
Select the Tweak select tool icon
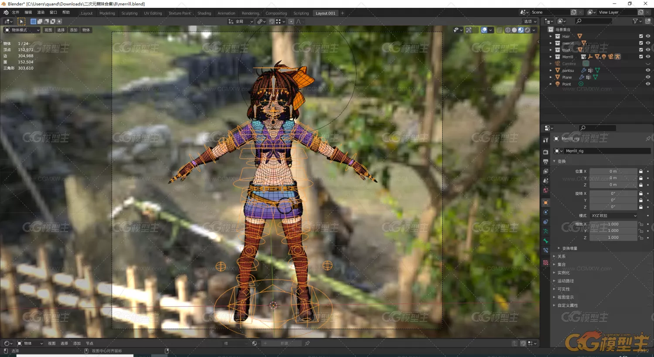pos(21,21)
